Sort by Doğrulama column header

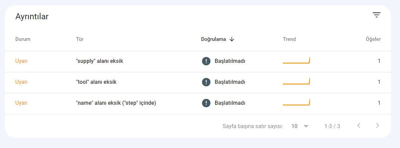(214, 39)
